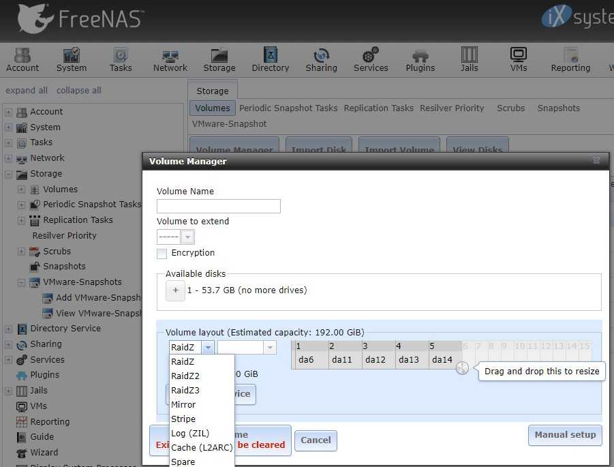Choose Spare from the layout list

pos(202,462)
